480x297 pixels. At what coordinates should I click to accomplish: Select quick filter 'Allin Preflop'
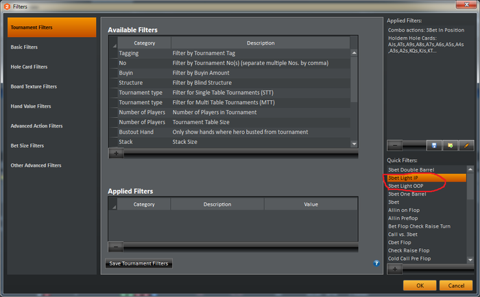427,218
